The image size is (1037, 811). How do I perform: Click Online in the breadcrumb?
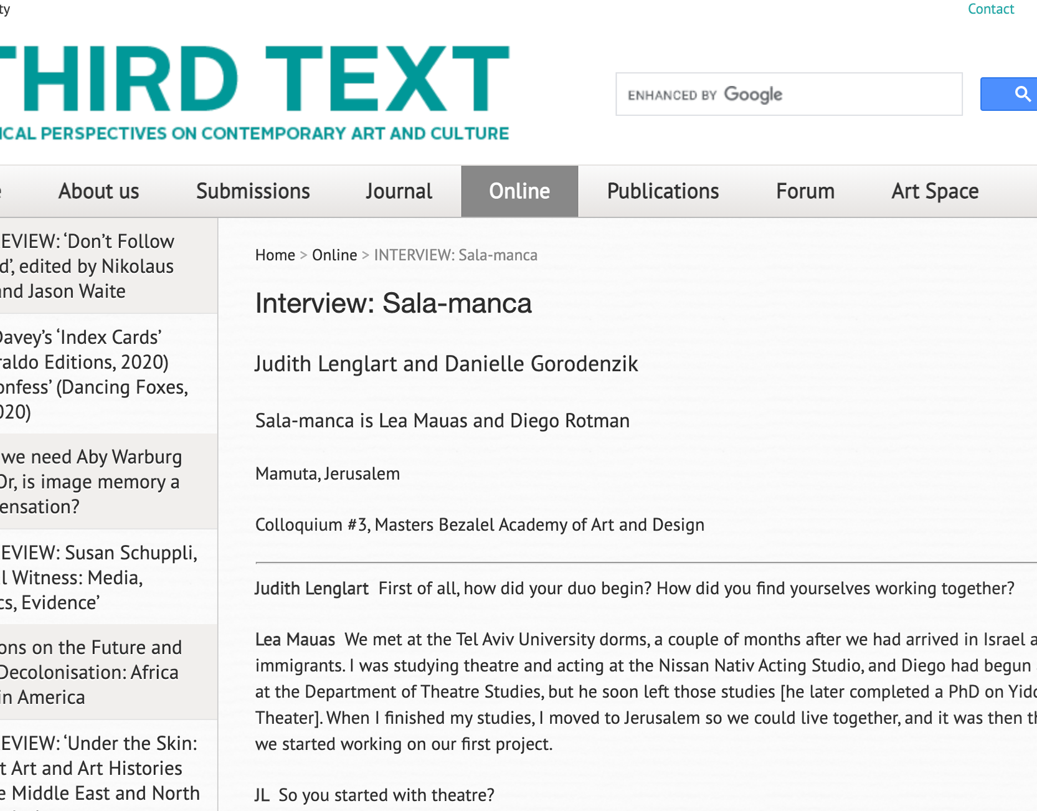(x=334, y=255)
